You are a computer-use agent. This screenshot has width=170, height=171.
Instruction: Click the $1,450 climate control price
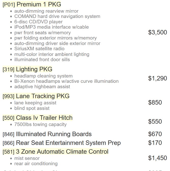click(x=158, y=158)
